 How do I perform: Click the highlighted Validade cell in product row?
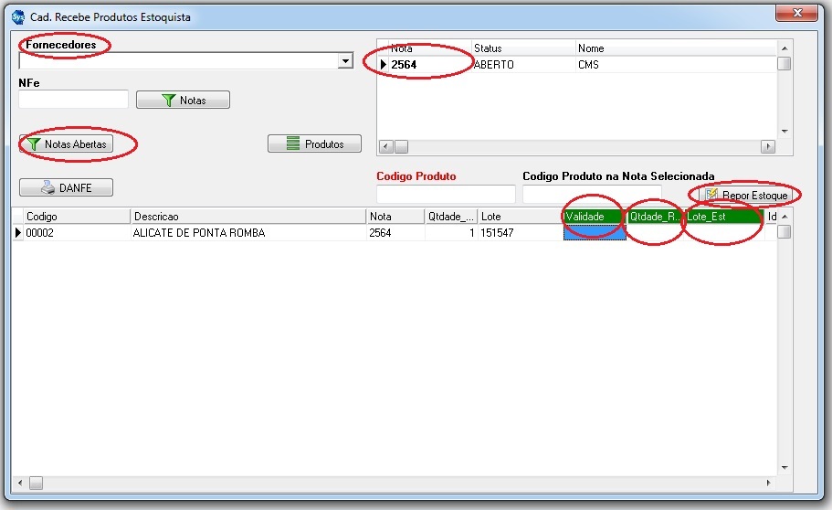594,233
